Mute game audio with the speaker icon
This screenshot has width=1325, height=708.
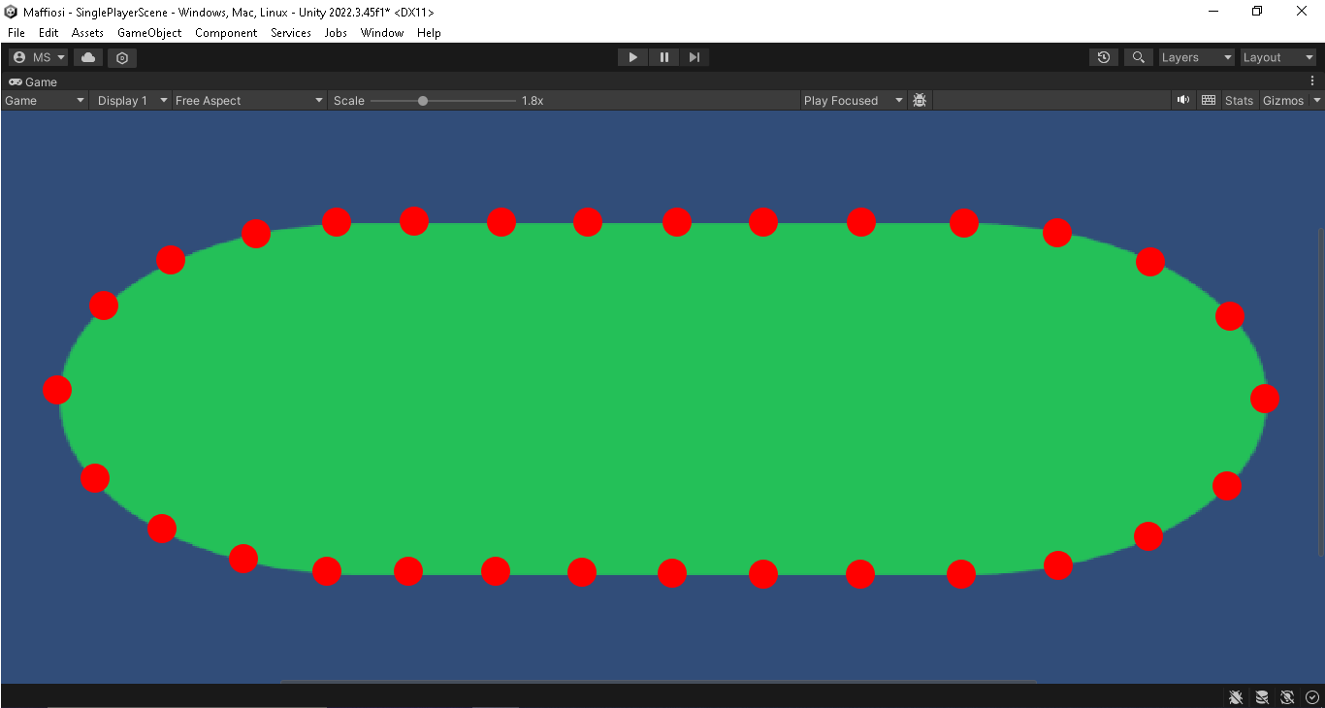1182,99
